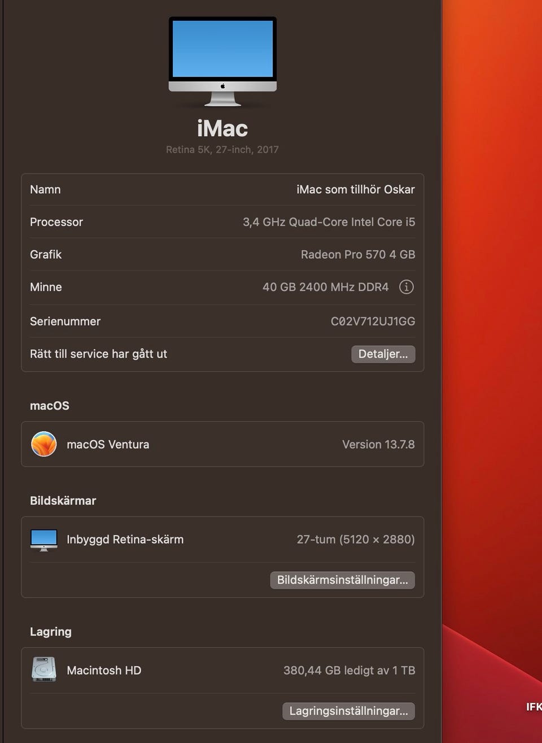Open memory info circle icon
The height and width of the screenshot is (743, 542).
click(406, 287)
